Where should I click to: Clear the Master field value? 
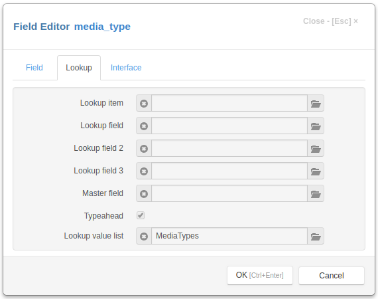click(144, 194)
